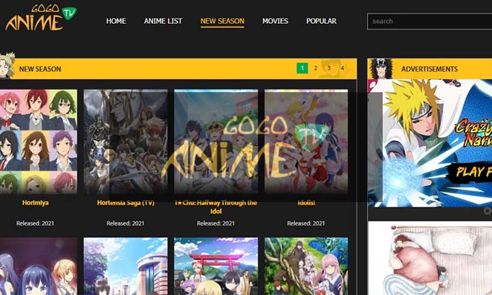
Task: Click 'Released: 2021' under Idolls!
Action: tap(306, 223)
